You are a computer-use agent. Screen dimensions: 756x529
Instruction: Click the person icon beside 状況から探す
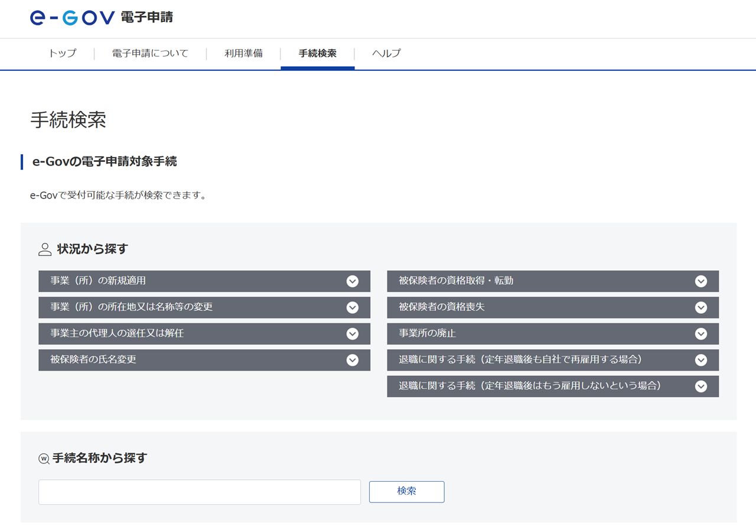[45, 249]
